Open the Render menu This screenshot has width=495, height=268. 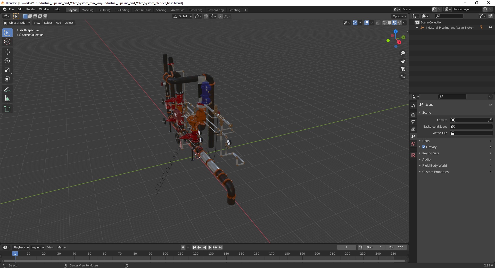(31, 9)
